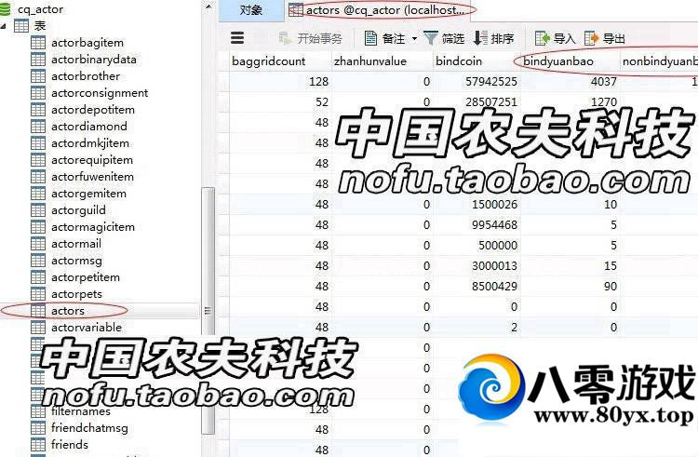Click the actorgemitem table icon

[38, 194]
